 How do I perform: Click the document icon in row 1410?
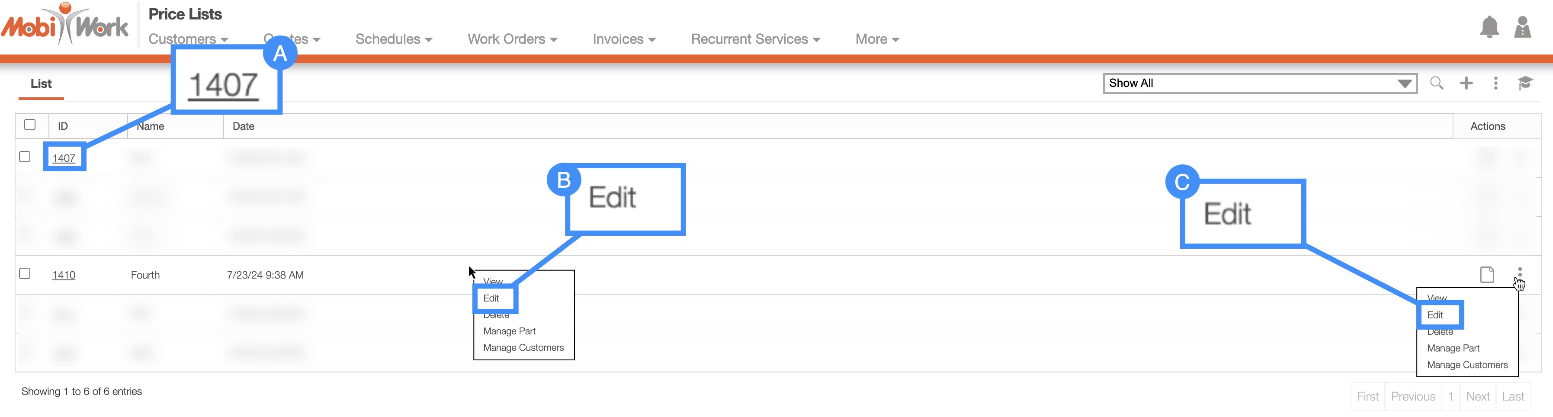tap(1487, 275)
